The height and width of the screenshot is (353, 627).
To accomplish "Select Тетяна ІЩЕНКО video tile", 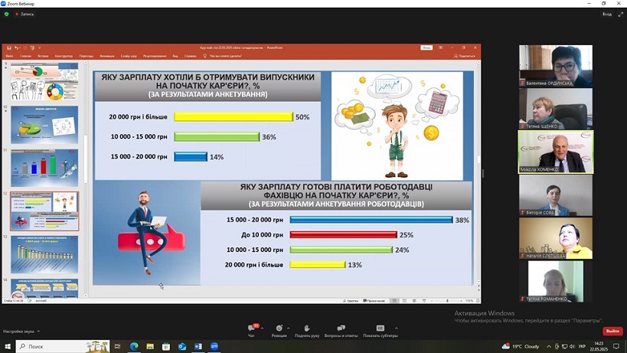I will coord(556,109).
